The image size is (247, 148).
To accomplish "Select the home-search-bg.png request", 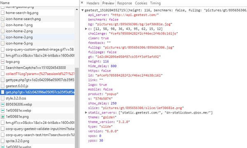I will point(37,13).
